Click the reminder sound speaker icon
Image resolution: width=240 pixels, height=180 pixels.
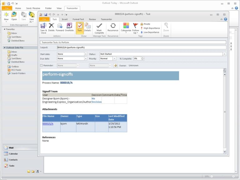pos(115,66)
